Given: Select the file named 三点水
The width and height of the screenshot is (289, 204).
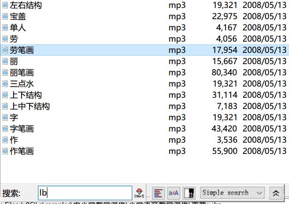Looking at the screenshot, I should coord(22,84).
